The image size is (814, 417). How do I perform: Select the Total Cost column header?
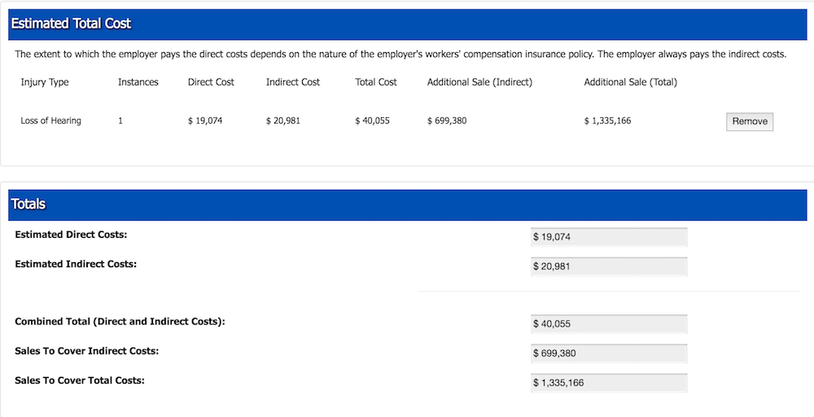376,82
